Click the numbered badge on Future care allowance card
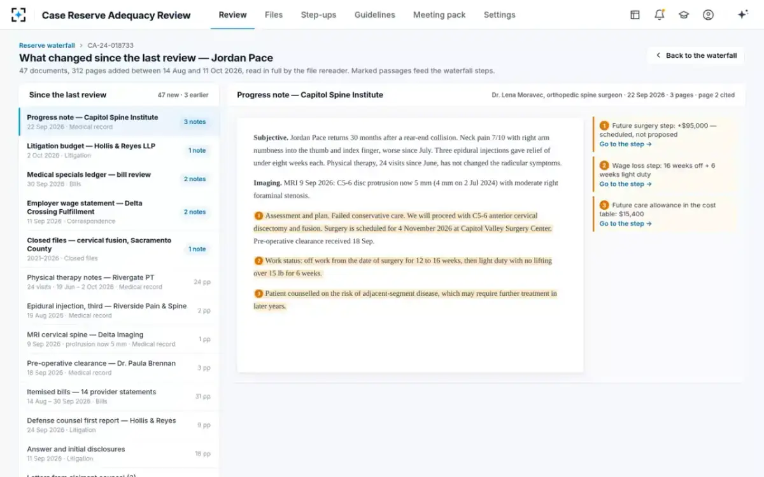Viewport: 764px width, 477px height. [x=604, y=205]
